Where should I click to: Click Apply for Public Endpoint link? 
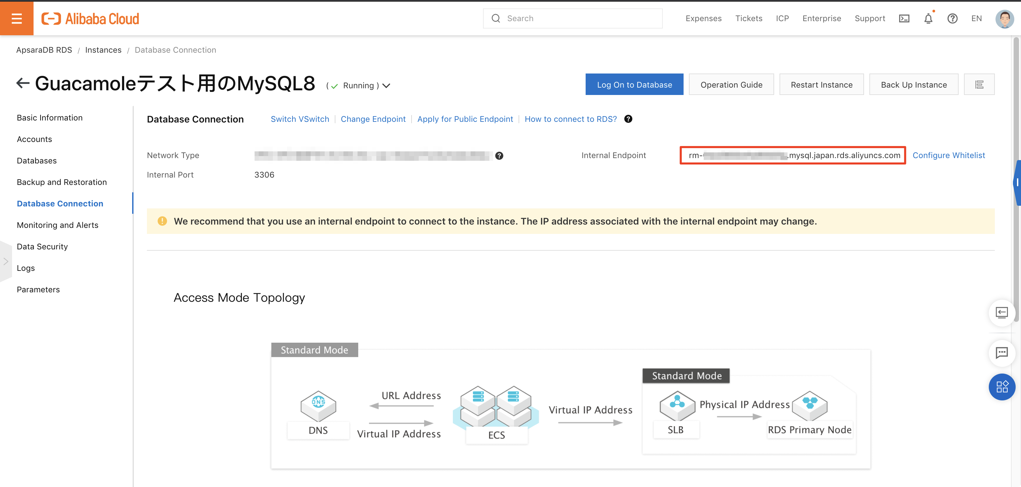pyautogui.click(x=465, y=119)
